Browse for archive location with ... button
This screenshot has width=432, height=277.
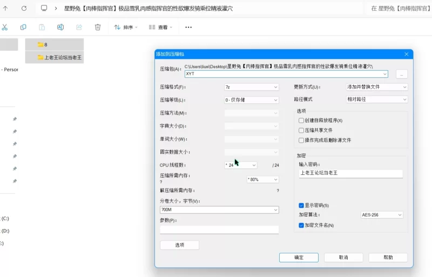tap(402, 74)
